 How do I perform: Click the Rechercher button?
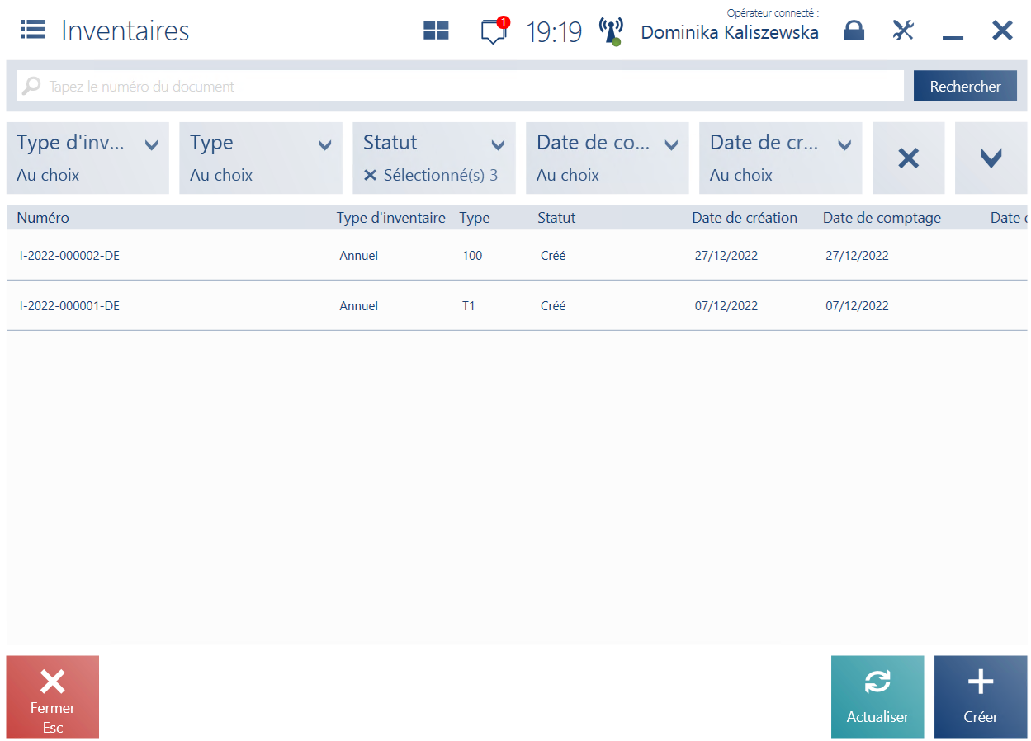965,86
